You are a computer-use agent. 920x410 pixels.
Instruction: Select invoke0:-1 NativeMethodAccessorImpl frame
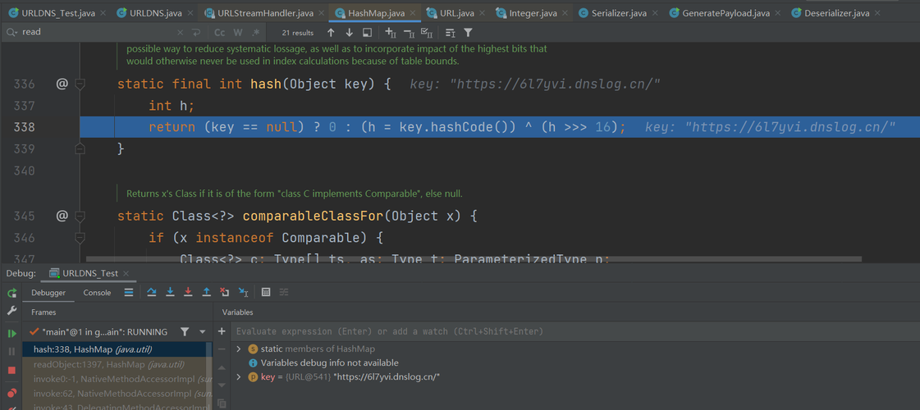tap(116, 379)
